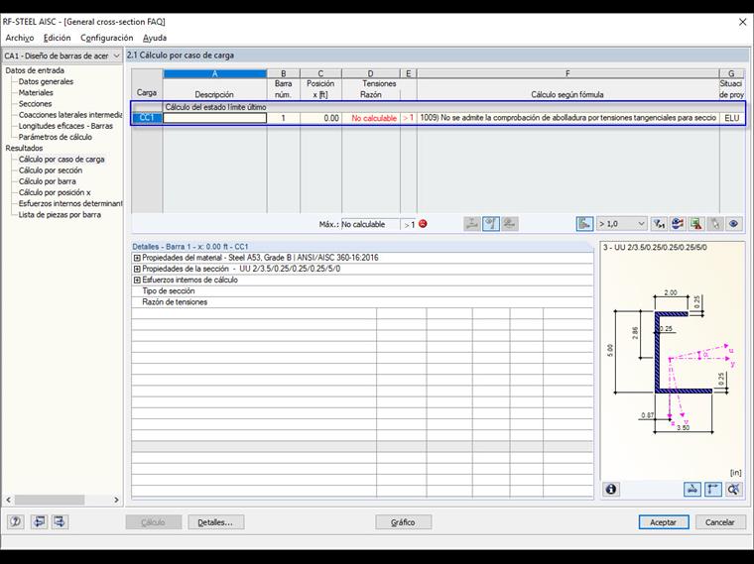Click the first grayed diagram icon below results table
The height and width of the screenshot is (564, 754).
pos(472,224)
